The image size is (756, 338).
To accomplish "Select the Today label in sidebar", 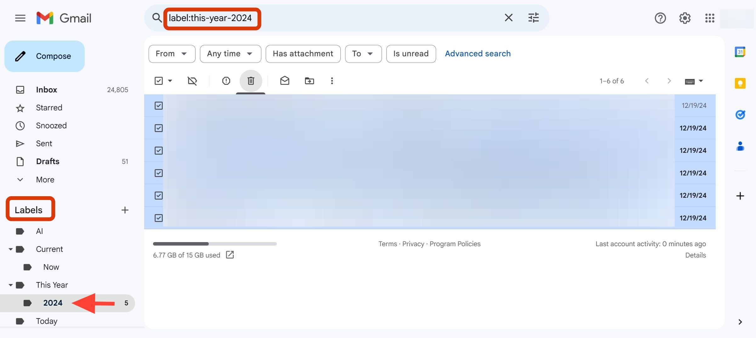I will coord(47,321).
